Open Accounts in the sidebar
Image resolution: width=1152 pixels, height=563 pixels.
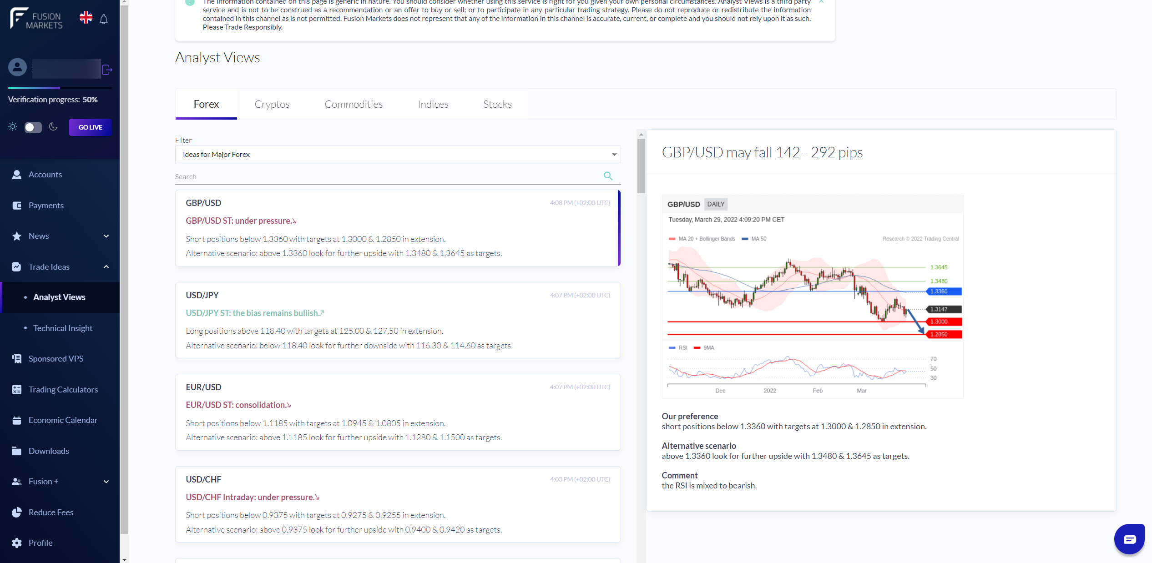pyautogui.click(x=60, y=175)
